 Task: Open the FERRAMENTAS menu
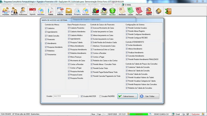point(107,5)
